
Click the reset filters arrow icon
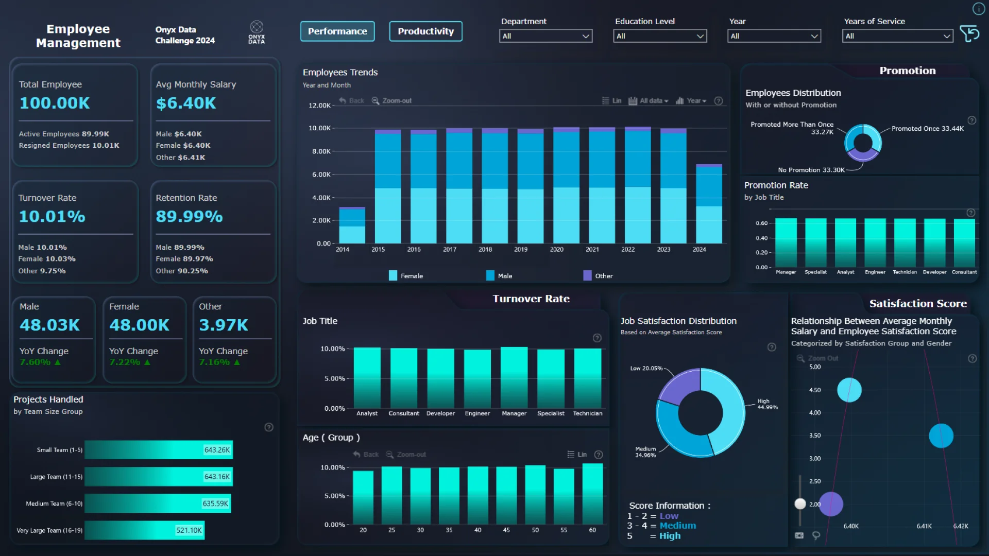click(x=970, y=34)
